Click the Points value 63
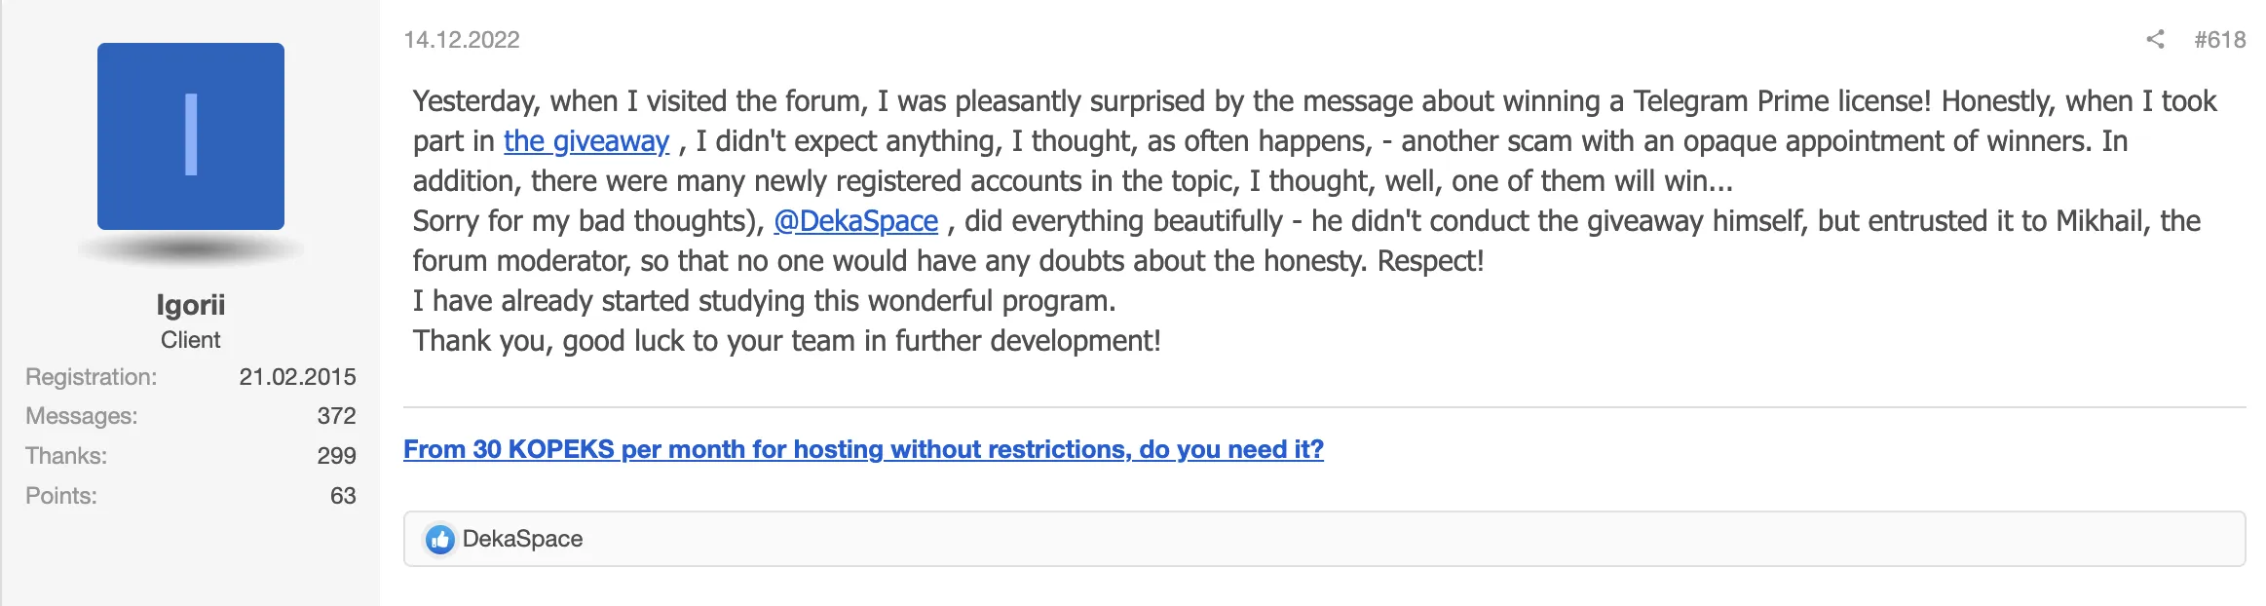This screenshot has height=606, width=2266. click(343, 496)
